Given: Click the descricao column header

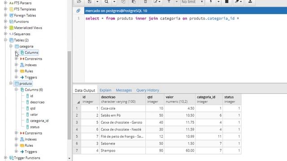Looking at the screenshot, I should tap(122, 99).
